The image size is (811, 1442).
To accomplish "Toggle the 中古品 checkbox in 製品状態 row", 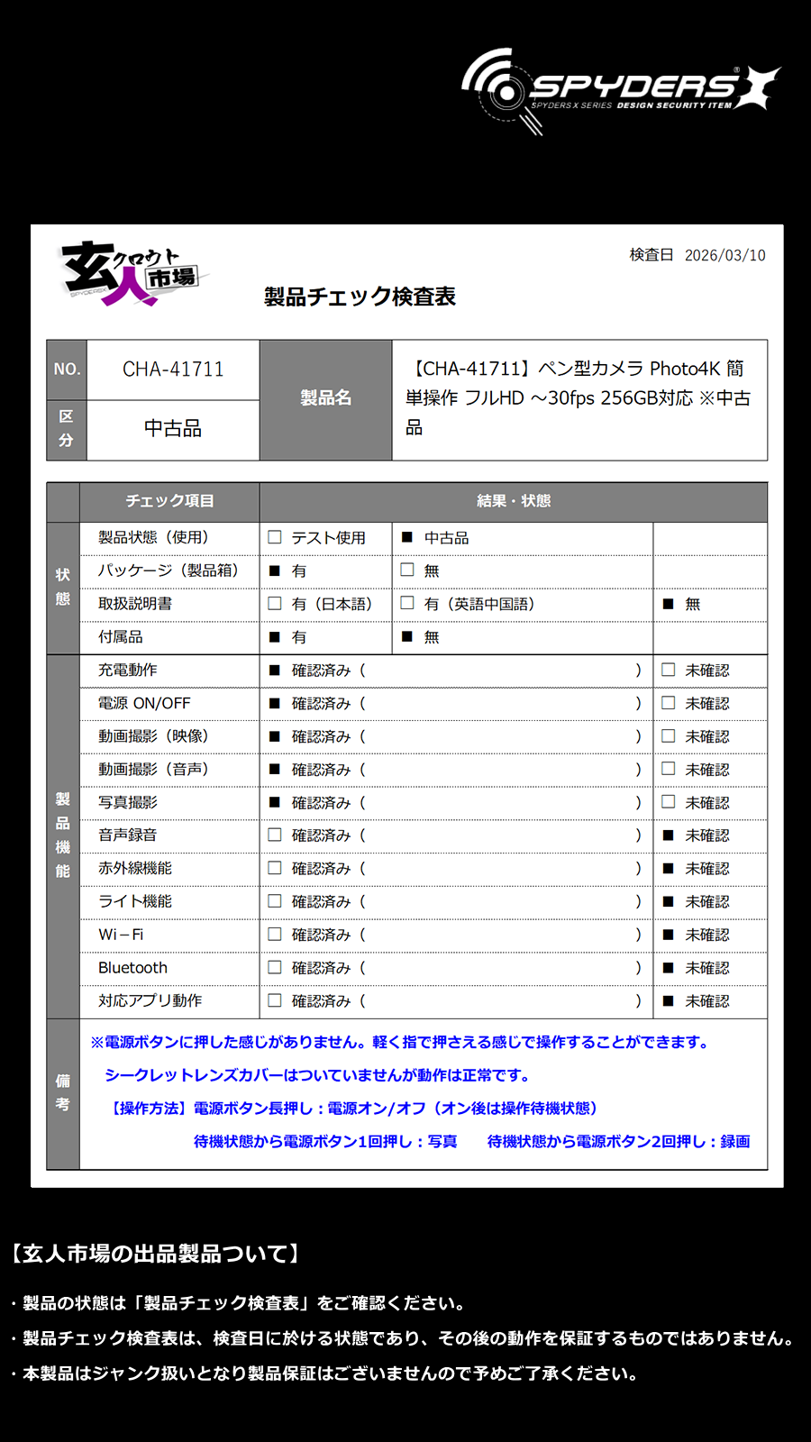I will click(x=407, y=537).
